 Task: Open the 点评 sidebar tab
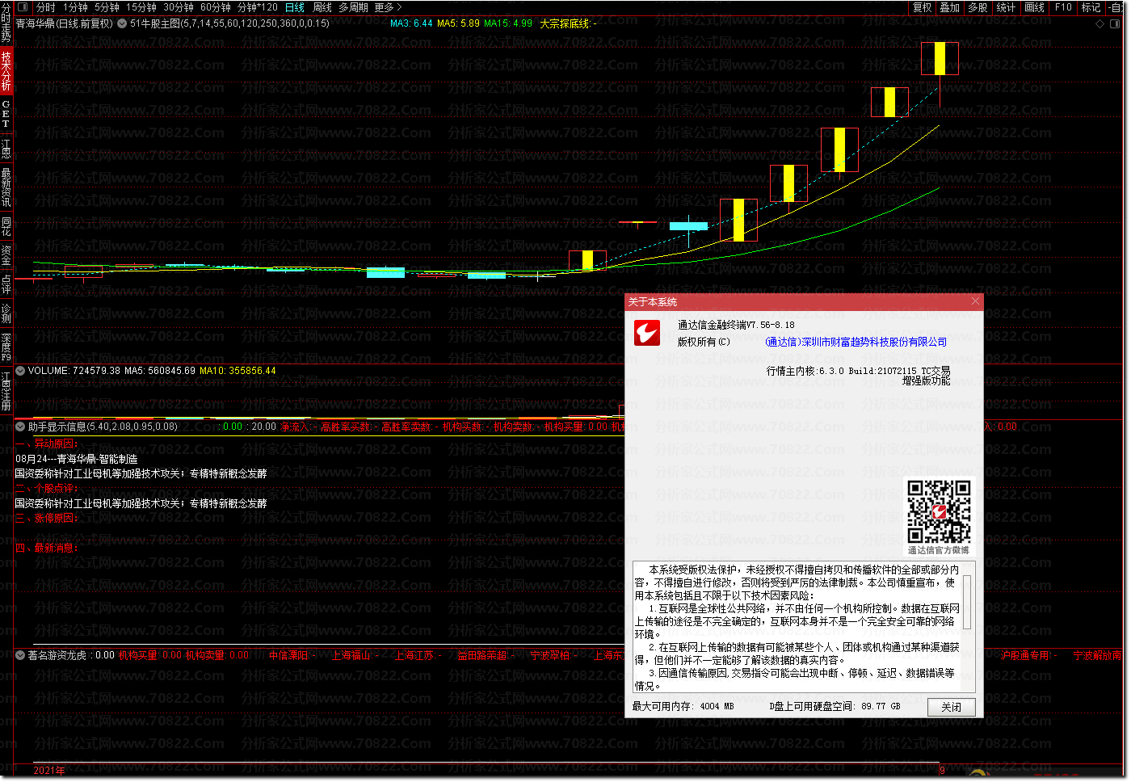click(6, 284)
